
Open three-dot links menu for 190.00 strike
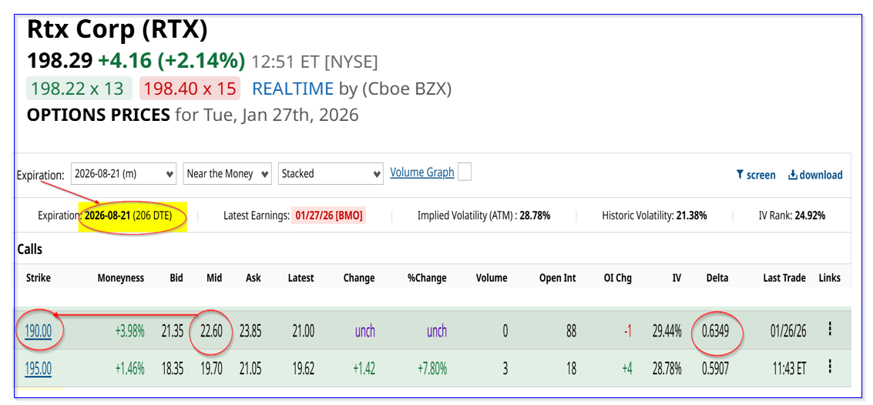point(830,329)
